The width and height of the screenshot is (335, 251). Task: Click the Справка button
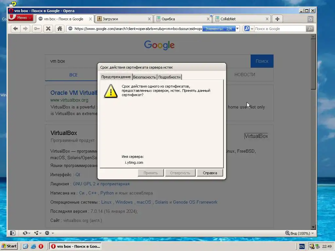coord(210,173)
